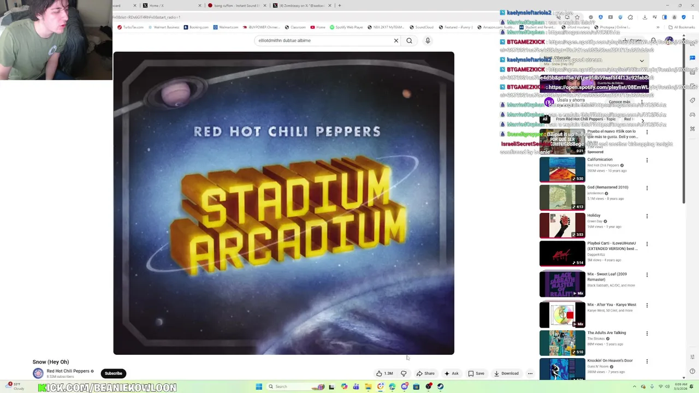
Task: Open Steam icon in the taskbar
Action: [440, 386]
